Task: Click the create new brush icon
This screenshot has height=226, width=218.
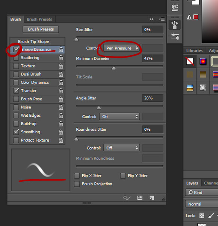Action: click(152, 198)
